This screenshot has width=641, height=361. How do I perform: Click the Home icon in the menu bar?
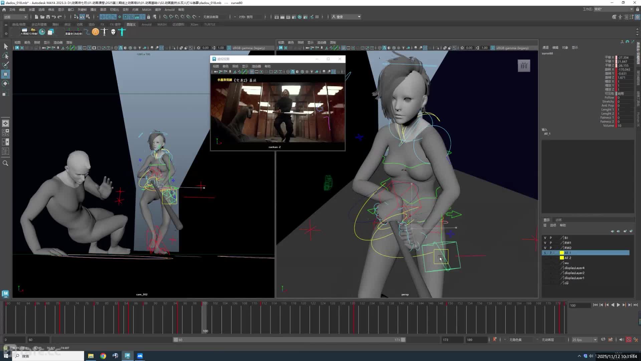coord(4,10)
